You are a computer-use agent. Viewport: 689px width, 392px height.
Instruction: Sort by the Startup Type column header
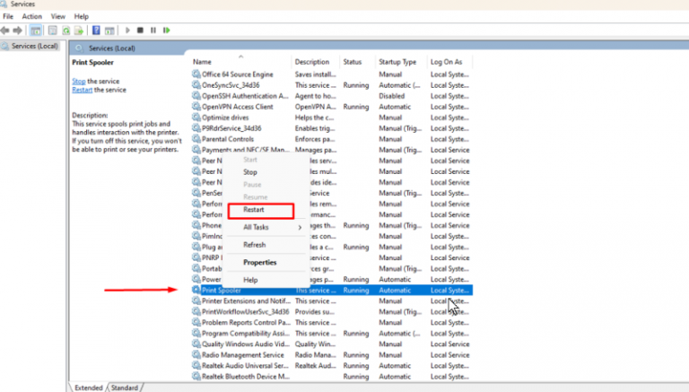[397, 62]
